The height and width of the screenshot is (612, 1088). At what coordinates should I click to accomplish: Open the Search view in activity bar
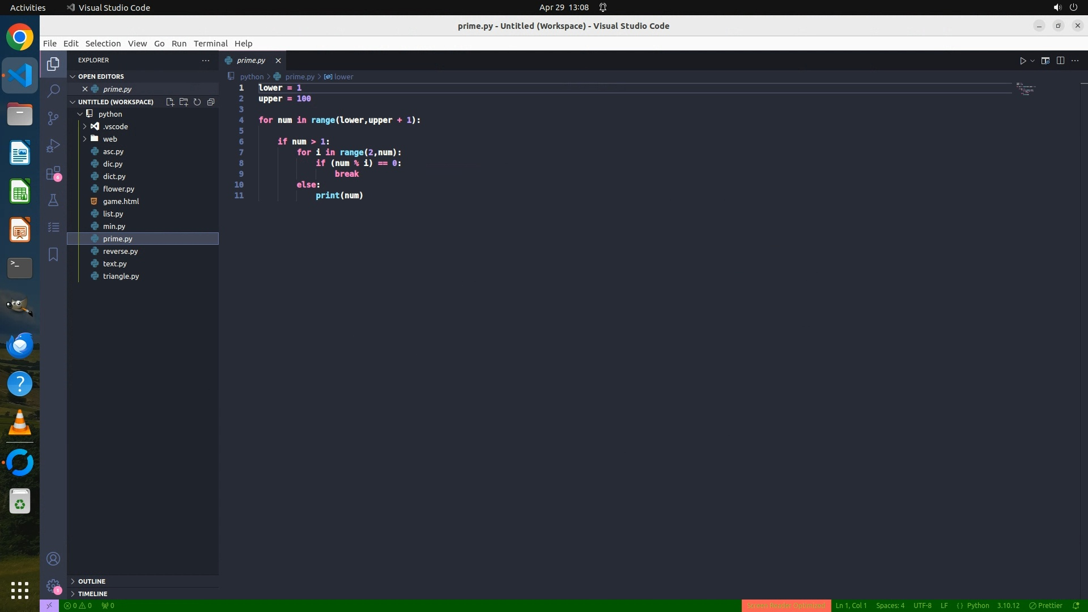53,91
